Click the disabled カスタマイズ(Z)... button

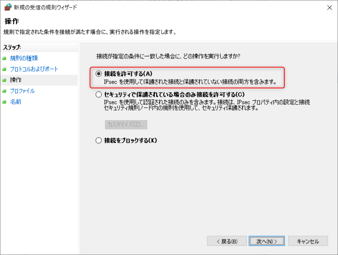(126, 124)
